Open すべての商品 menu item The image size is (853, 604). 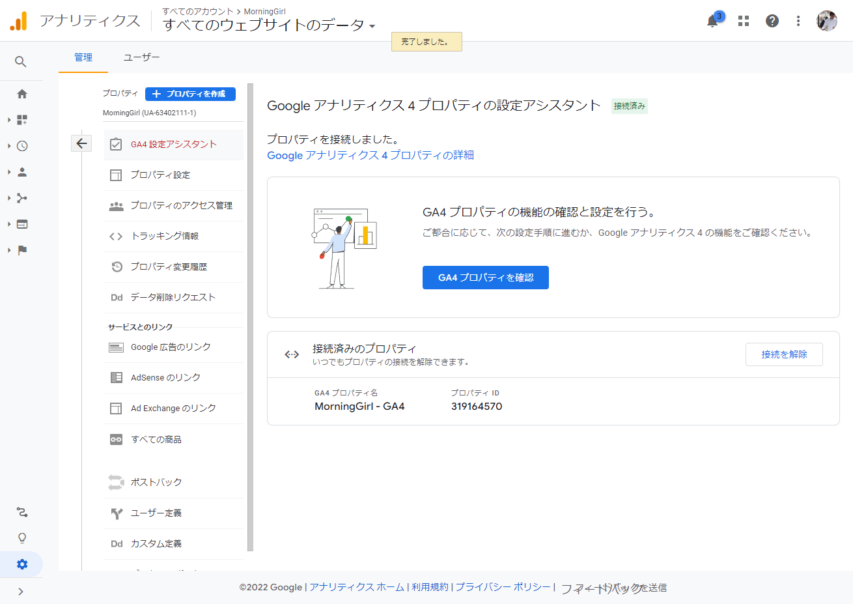(173, 440)
